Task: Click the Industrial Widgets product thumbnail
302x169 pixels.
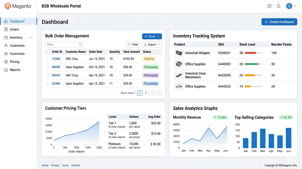Action: [x=179, y=53]
